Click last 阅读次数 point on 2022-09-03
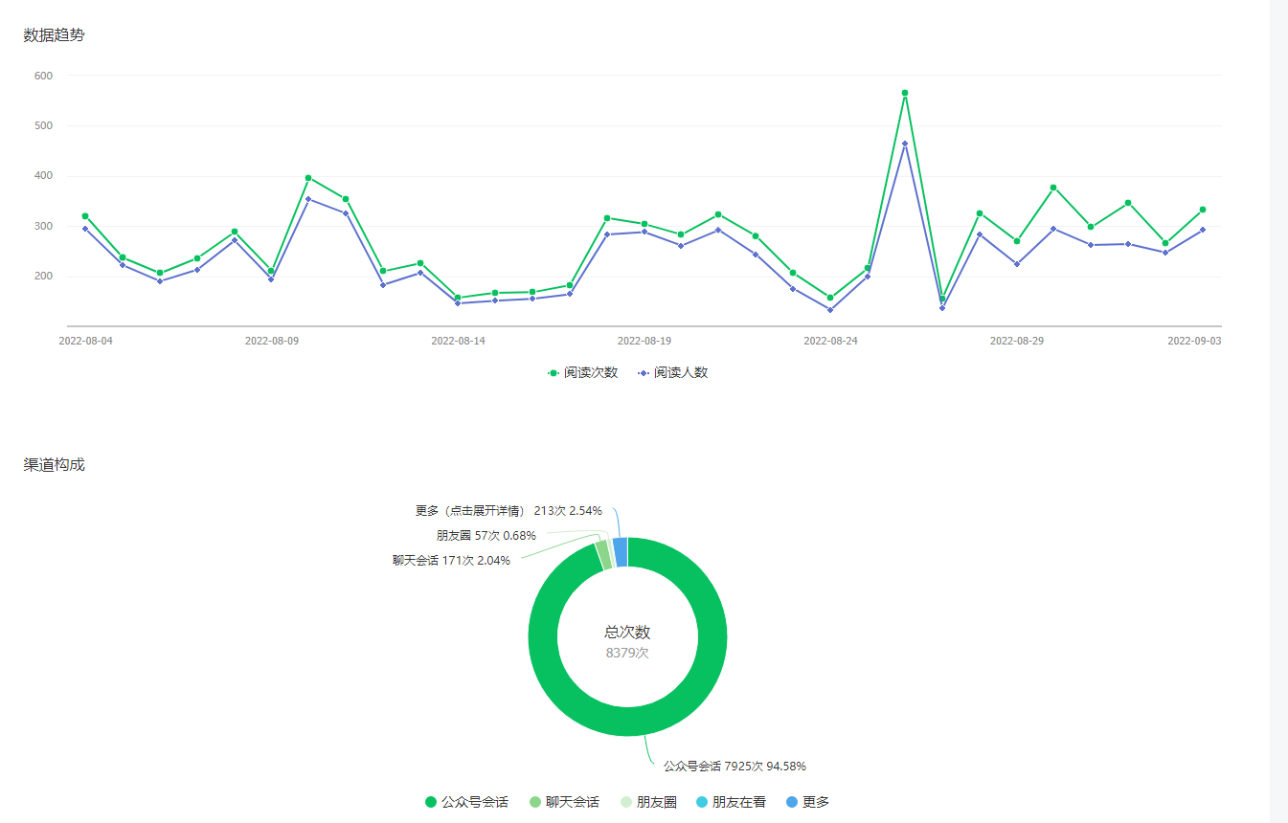1288x823 pixels. coord(1203,210)
